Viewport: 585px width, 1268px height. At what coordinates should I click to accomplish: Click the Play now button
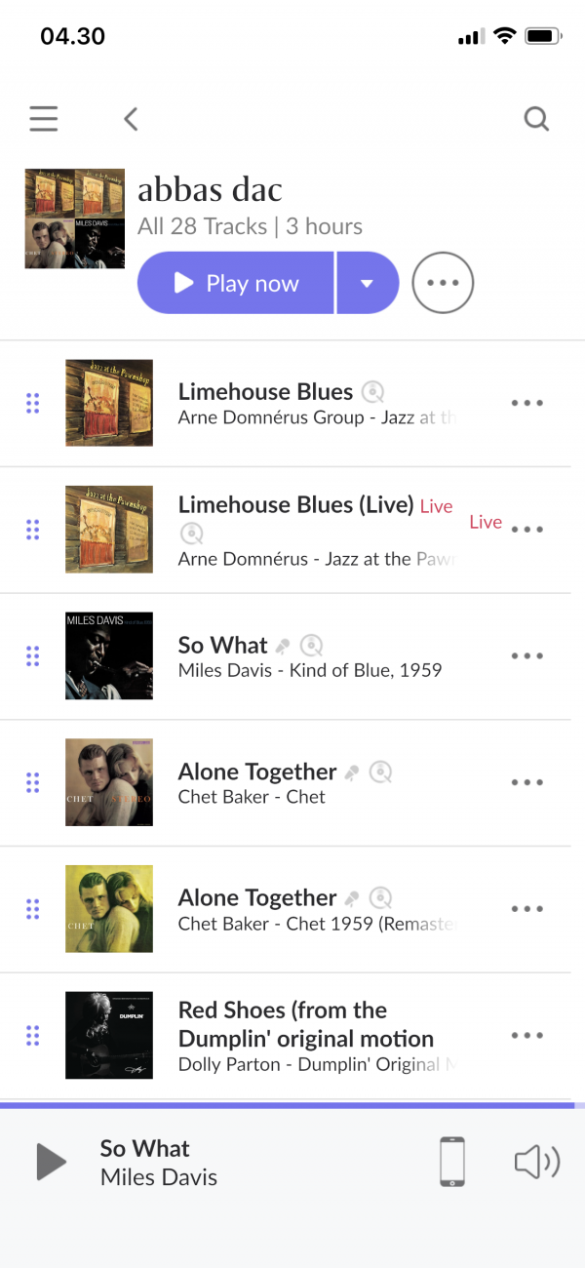pyautogui.click(x=236, y=284)
